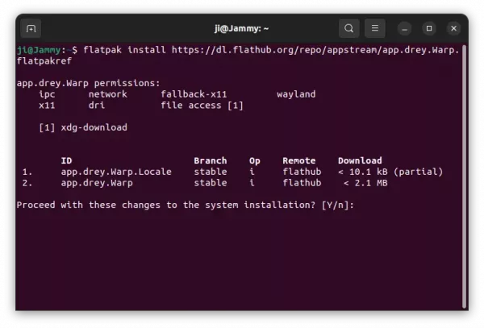
Task: Click the flathub.org URL in command
Action: click(315, 50)
